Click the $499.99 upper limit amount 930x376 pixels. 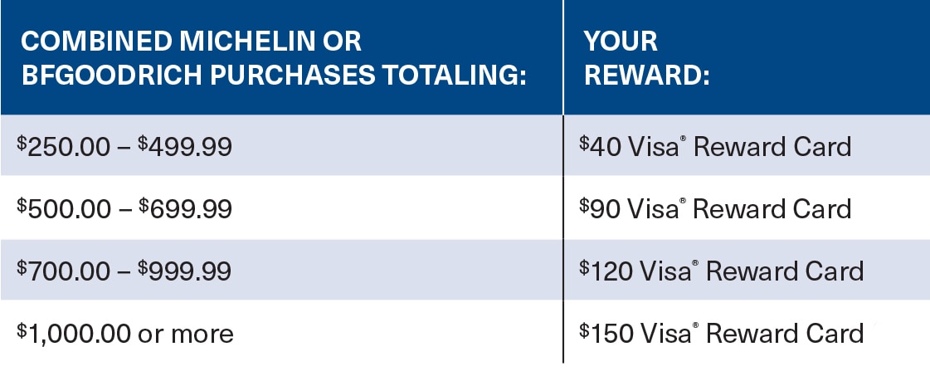click(x=185, y=146)
